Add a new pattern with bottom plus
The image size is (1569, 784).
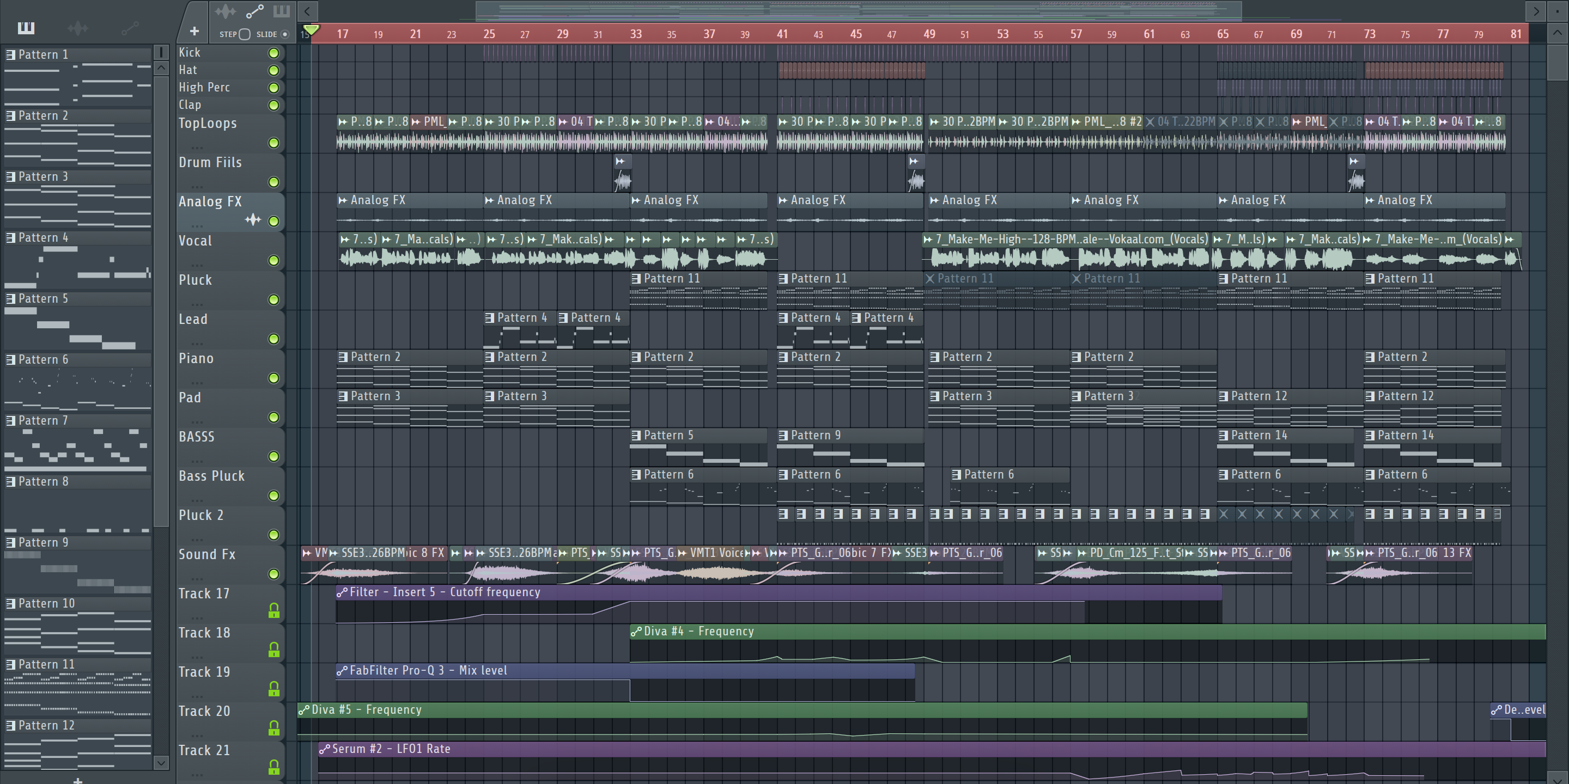77,780
